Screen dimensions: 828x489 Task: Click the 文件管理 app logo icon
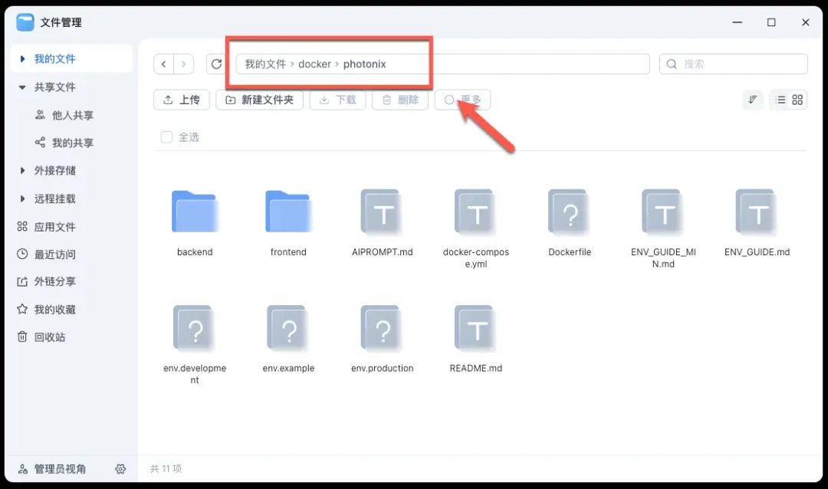pyautogui.click(x=25, y=22)
